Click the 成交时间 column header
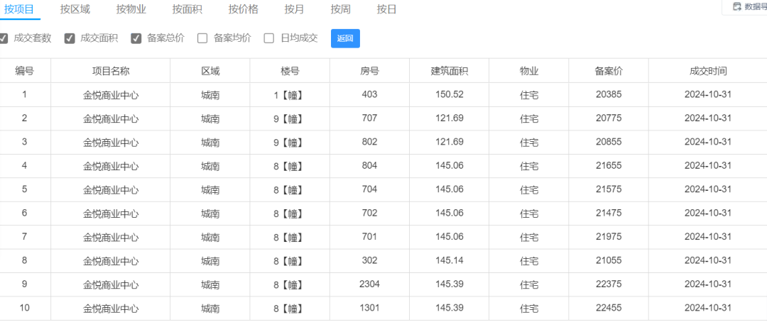Screen dimensions: 767x322 tap(708, 71)
